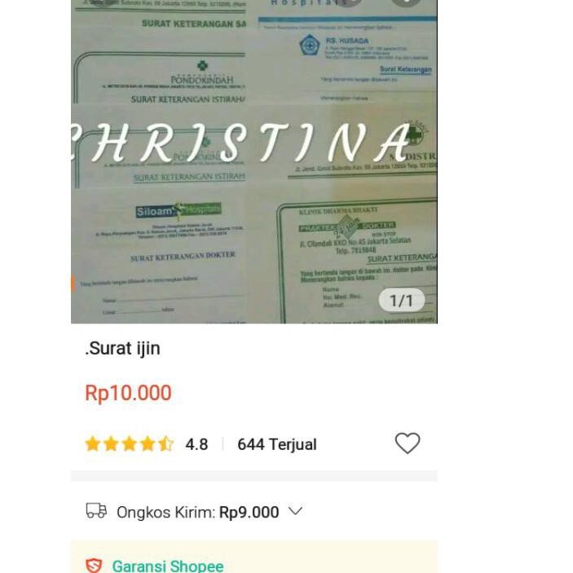Click the Rp10.000 price text

(128, 393)
